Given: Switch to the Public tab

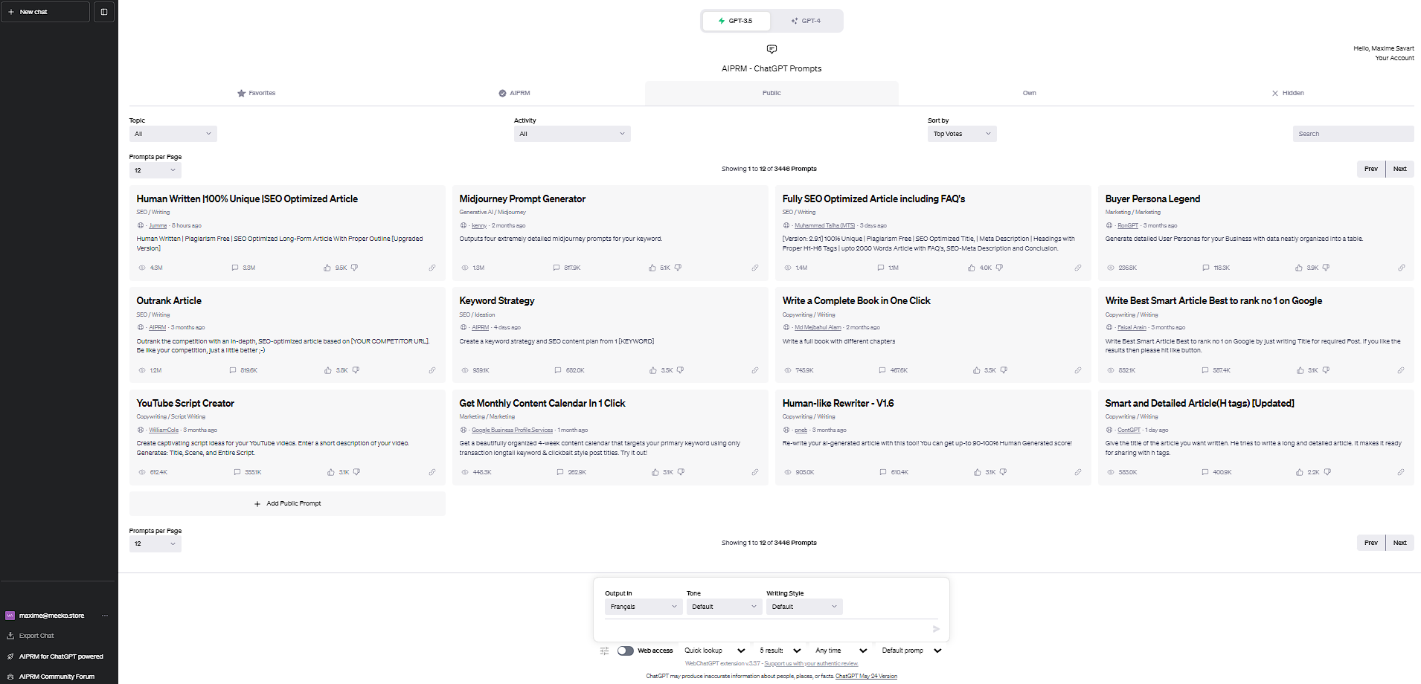Looking at the screenshot, I should click(x=772, y=93).
